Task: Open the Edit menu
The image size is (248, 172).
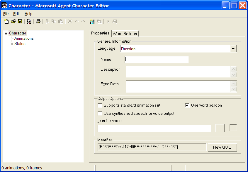Action: click(16, 14)
